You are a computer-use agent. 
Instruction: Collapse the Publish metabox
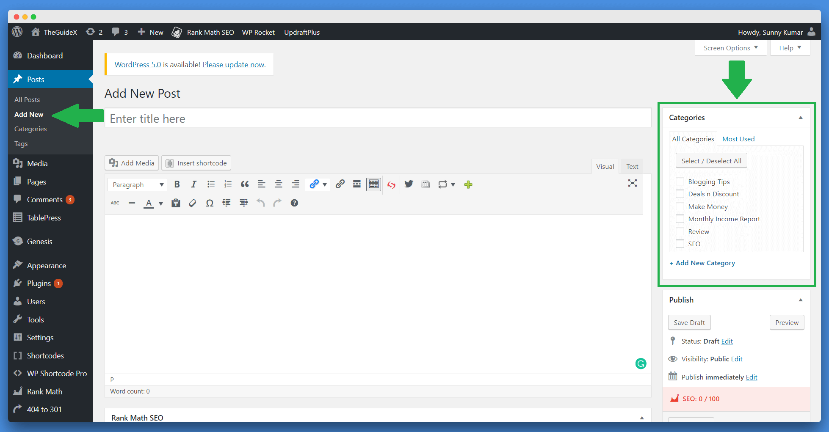pos(801,300)
